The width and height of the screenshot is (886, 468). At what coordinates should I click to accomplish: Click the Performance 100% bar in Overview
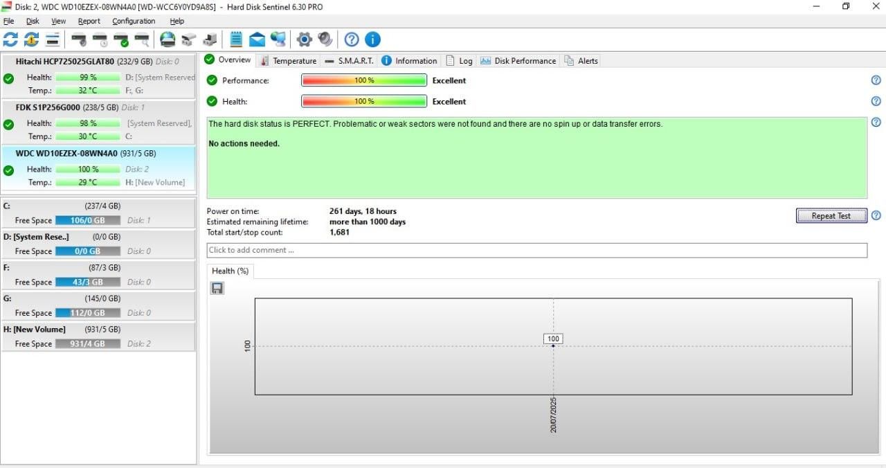coord(364,80)
